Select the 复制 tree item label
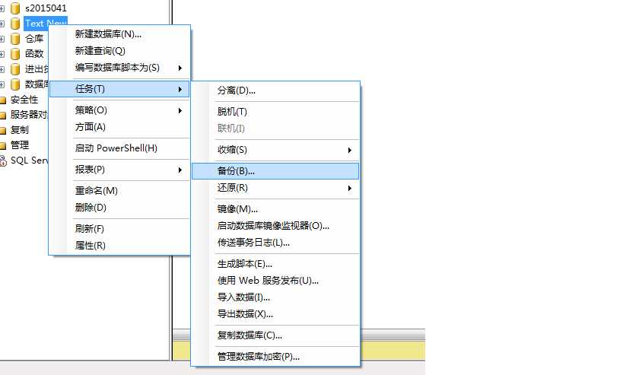Screen dimensions: 623x375 click(20, 130)
